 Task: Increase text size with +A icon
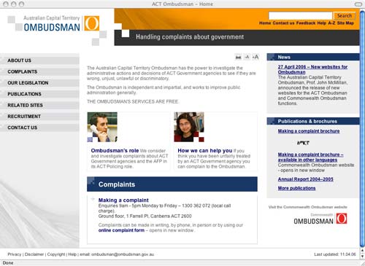[255, 57]
